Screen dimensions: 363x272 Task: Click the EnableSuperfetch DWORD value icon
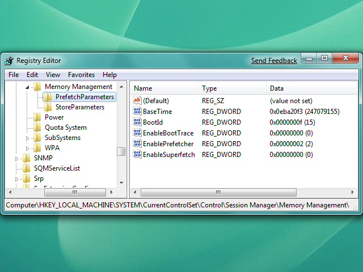click(137, 154)
